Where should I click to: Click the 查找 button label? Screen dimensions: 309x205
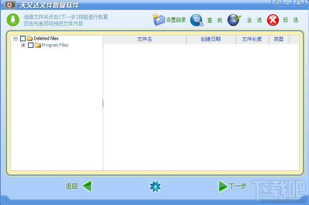coord(215,20)
